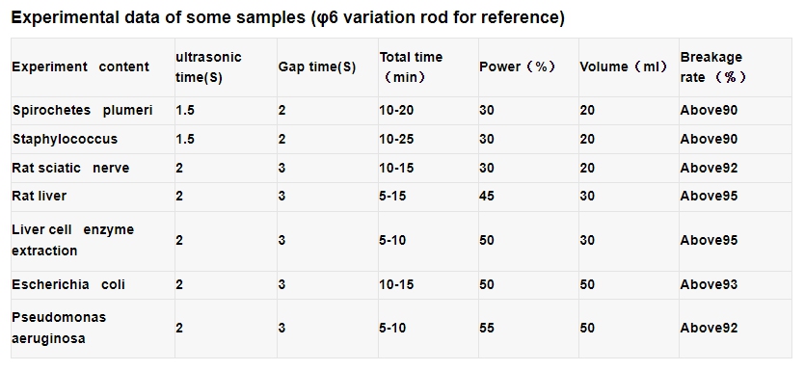Click the ultrasonic time(S) header cell
Screen dimensions: 804x371
pyautogui.click(x=208, y=67)
